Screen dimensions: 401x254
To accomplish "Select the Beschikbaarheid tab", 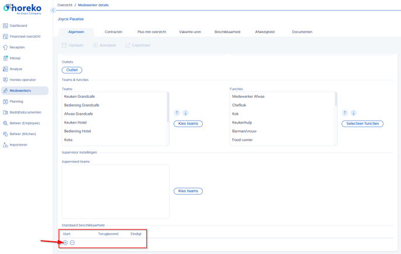I will [x=227, y=32].
